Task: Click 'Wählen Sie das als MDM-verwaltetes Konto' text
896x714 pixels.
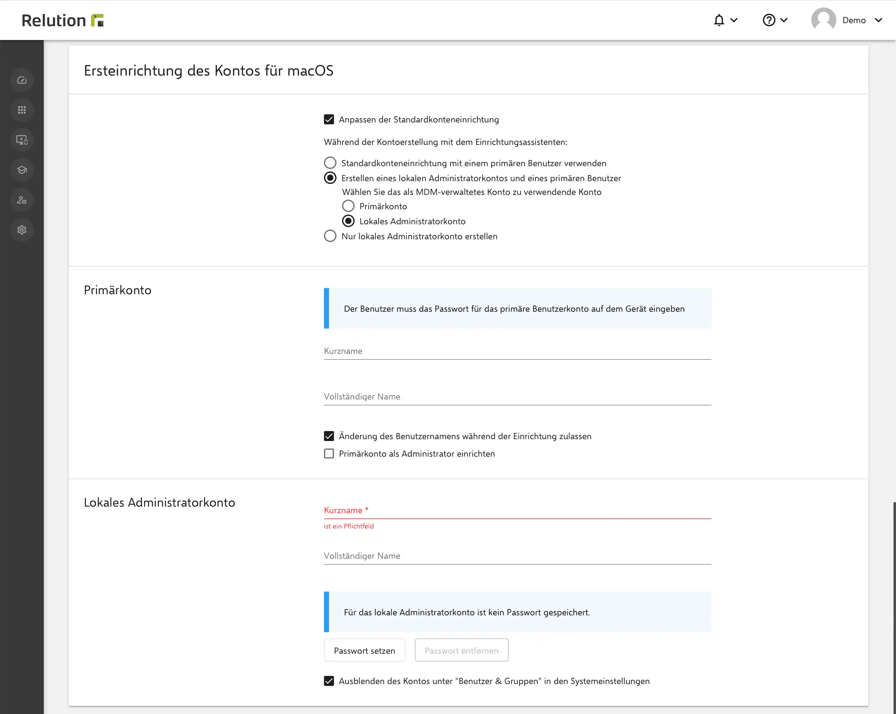Action: pyautogui.click(x=472, y=192)
